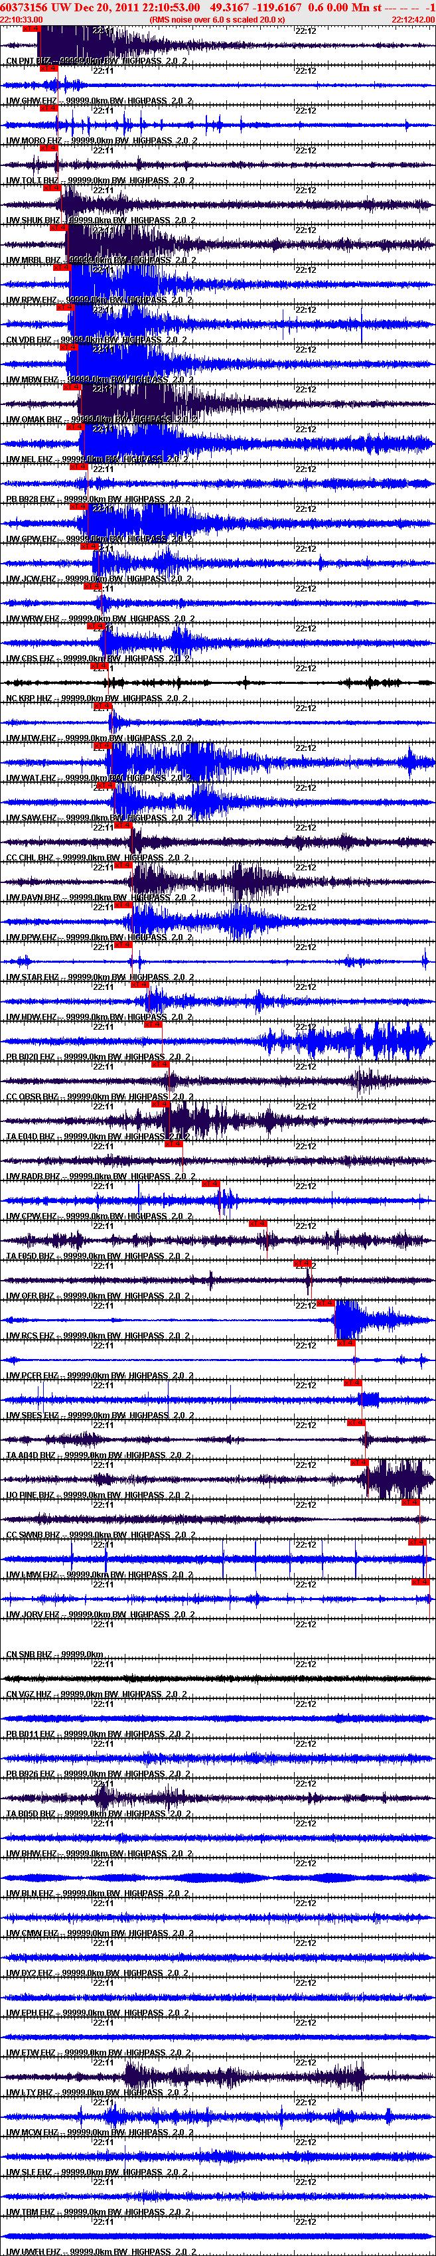Select the UW TBM EHZ station label
Image resolution: width=436 pixels, height=2256 pixels.
click(31, 2213)
